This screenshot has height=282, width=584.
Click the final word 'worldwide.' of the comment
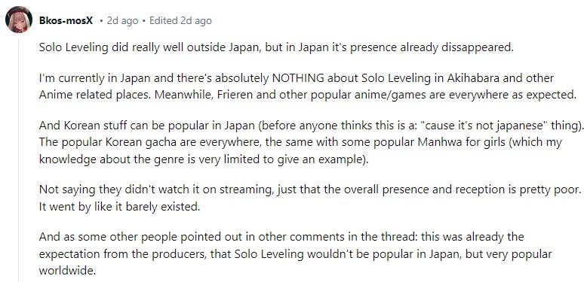(x=67, y=271)
